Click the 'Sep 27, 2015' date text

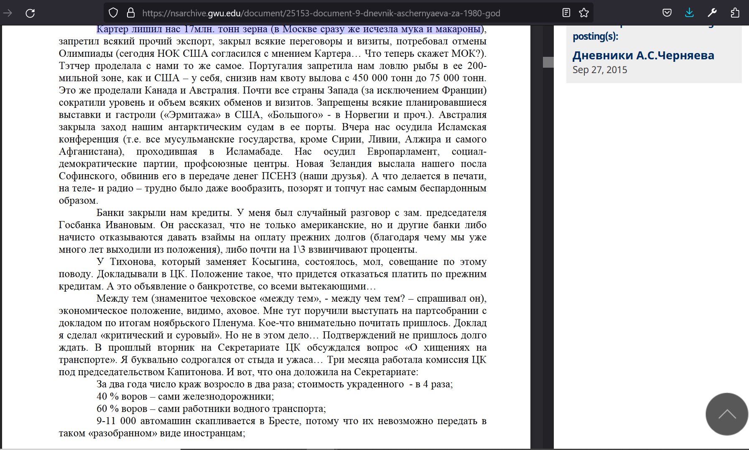pyautogui.click(x=600, y=70)
